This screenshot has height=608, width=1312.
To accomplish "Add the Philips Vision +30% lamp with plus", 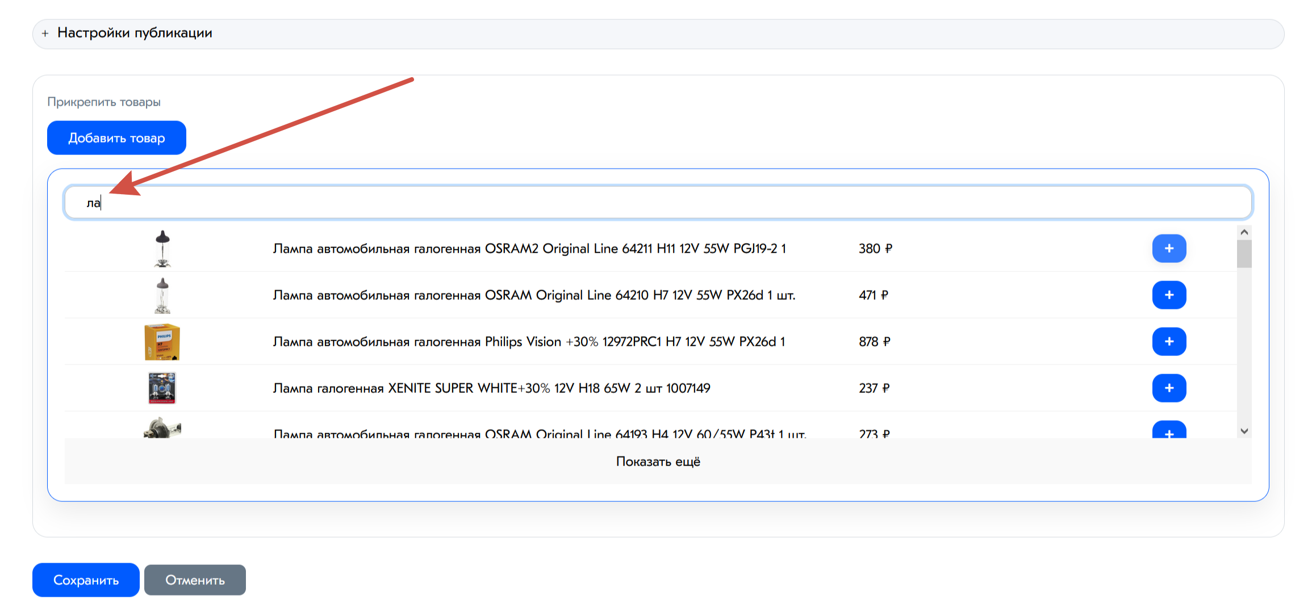I will click(x=1169, y=342).
